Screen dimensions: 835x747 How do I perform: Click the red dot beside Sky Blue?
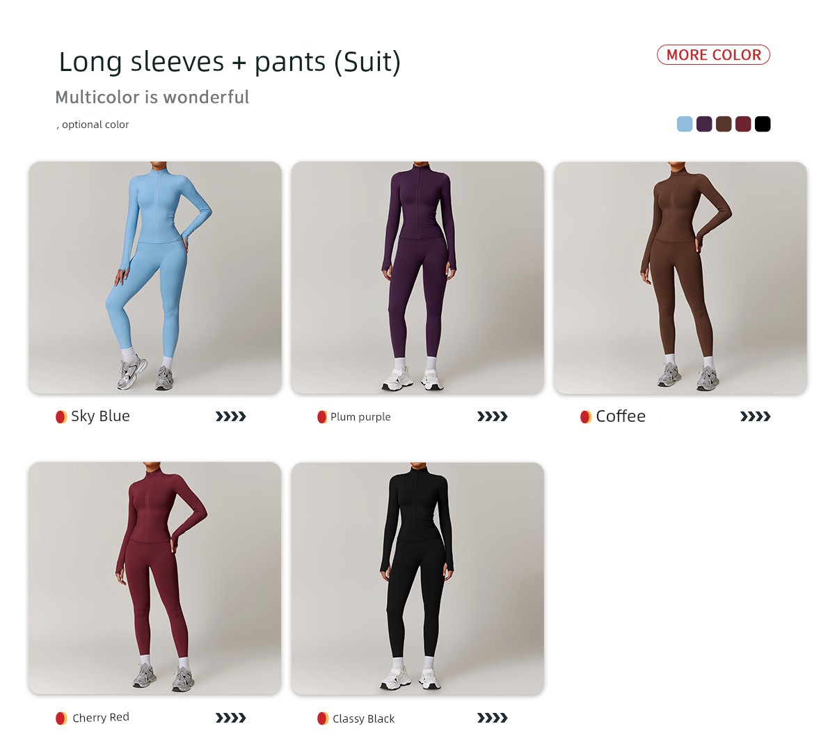[61, 416]
